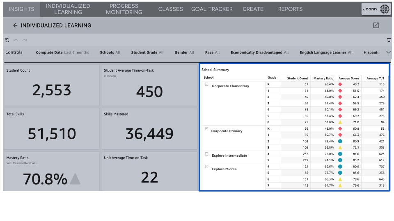Select the Total Skills 51,510 card

[x=52, y=129]
